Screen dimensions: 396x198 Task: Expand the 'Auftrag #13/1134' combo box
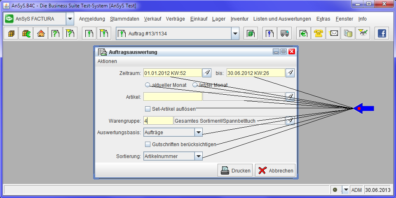click(235, 34)
